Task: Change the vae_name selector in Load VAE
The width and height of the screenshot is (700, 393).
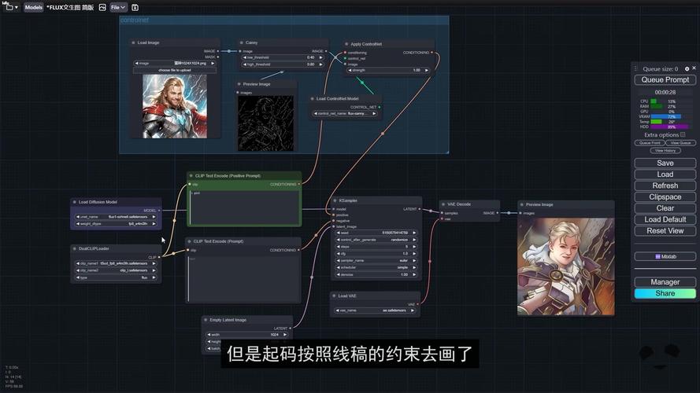Action: [x=375, y=310]
